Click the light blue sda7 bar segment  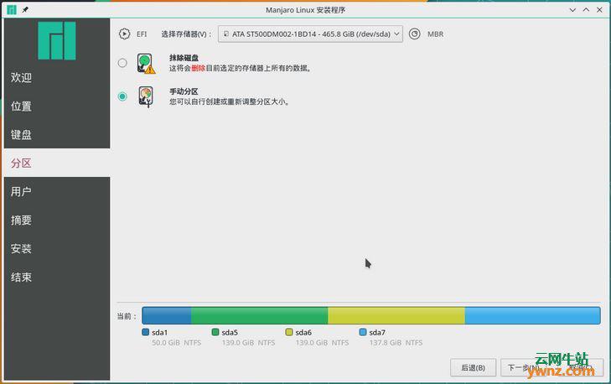[x=532, y=316]
